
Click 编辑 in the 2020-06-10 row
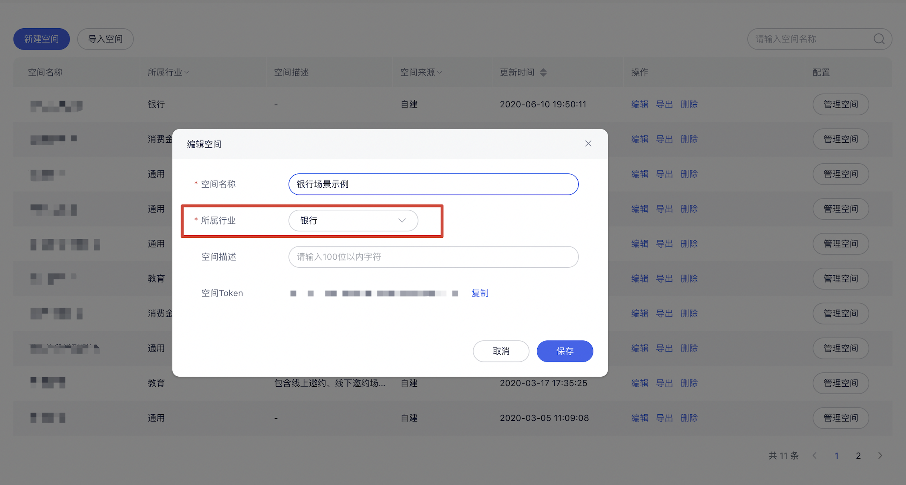pyautogui.click(x=640, y=104)
